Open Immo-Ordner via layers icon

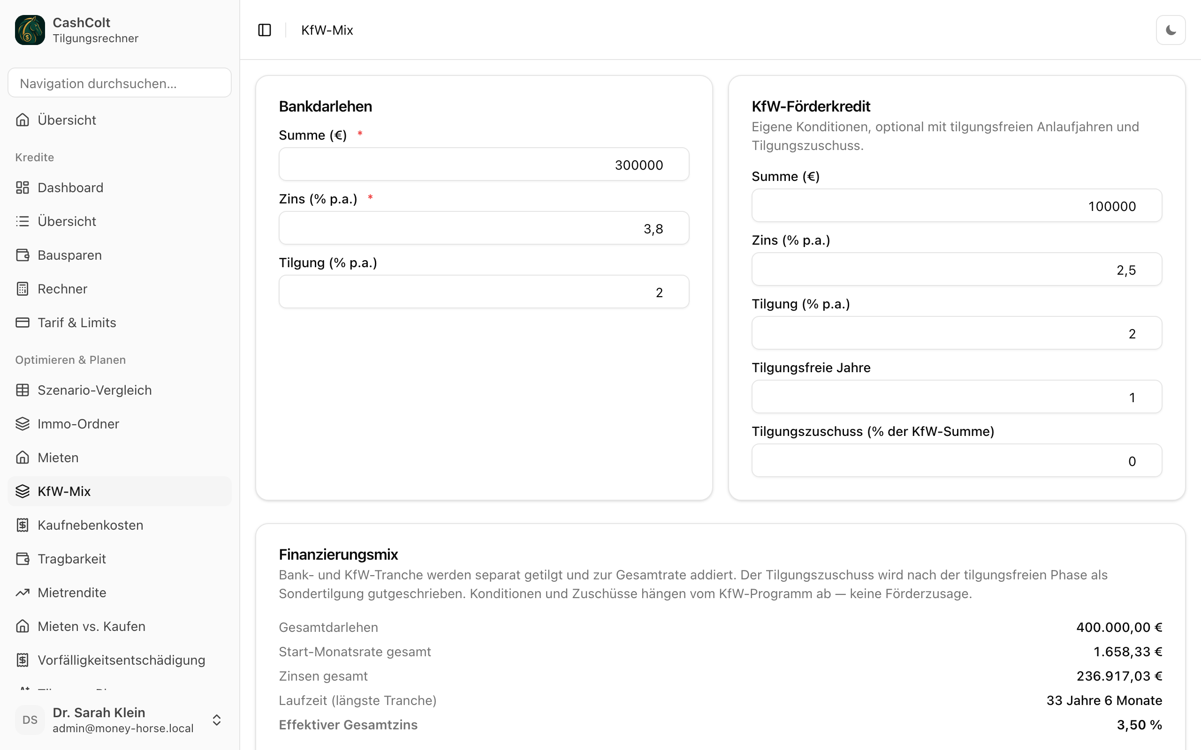pos(23,424)
